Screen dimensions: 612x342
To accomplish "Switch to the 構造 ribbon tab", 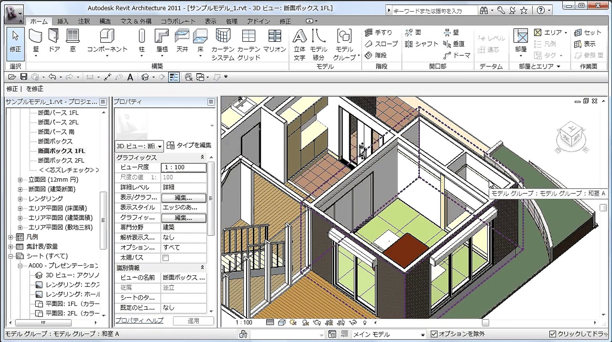I will click(105, 21).
